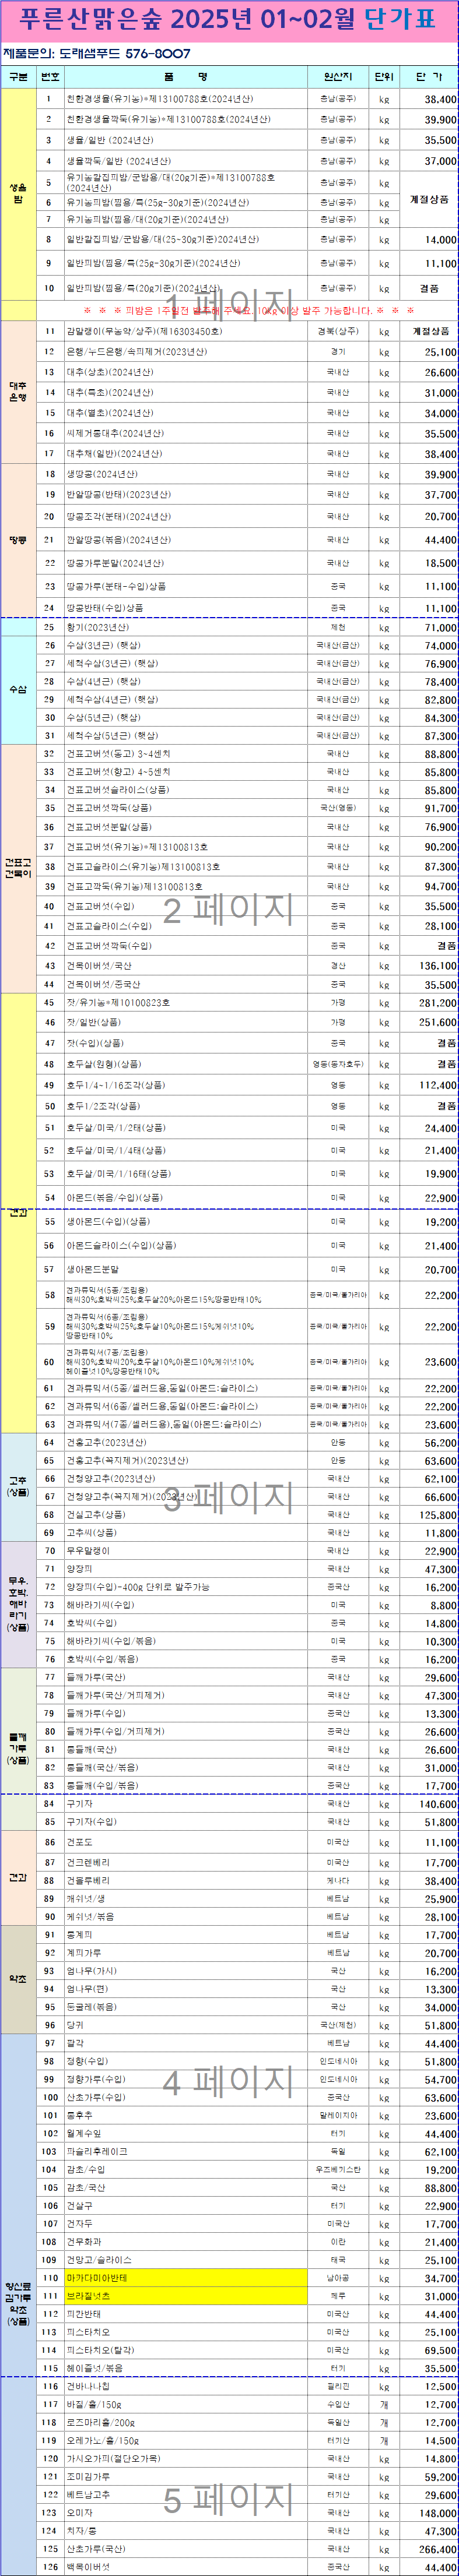Select row 26 item '수삼(3년근) (햇삼)'

click(104, 646)
